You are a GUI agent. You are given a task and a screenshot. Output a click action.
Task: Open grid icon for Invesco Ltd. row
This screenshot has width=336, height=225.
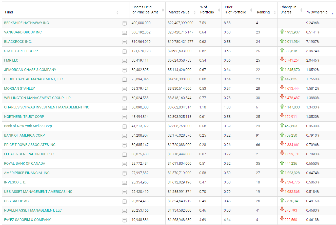[x=125, y=183]
